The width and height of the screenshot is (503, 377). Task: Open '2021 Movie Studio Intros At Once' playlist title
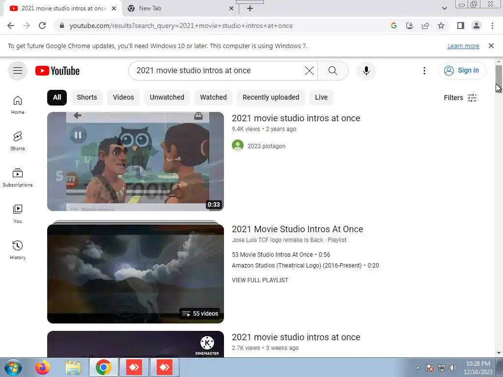[297, 229]
